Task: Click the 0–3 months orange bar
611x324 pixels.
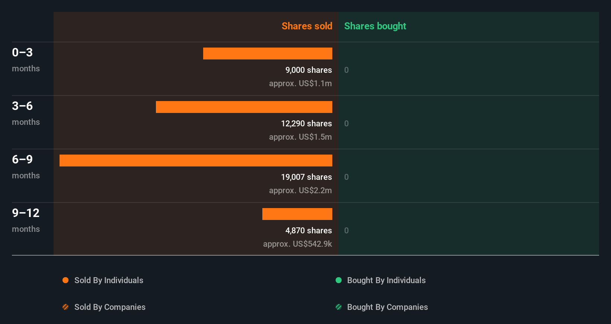Action: click(x=268, y=54)
